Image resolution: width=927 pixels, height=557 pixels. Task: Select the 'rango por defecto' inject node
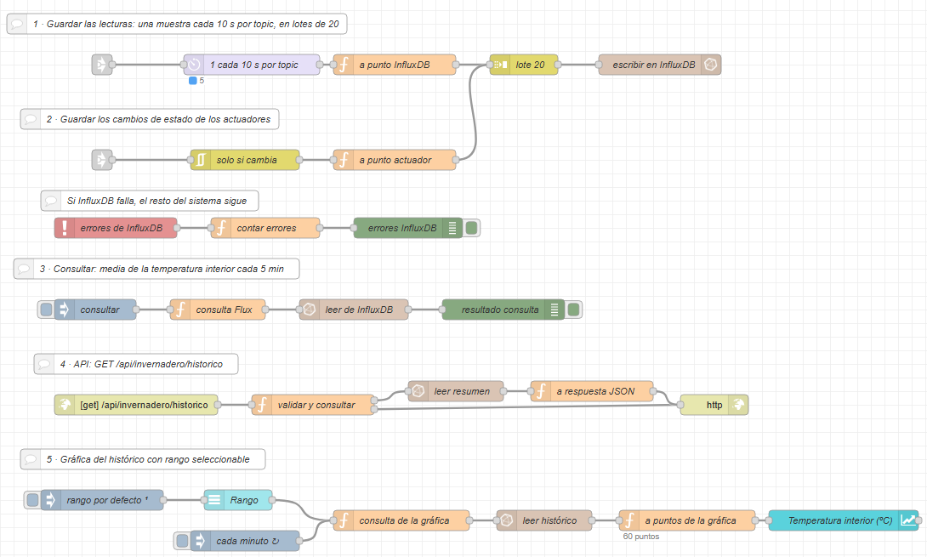pos(102,500)
